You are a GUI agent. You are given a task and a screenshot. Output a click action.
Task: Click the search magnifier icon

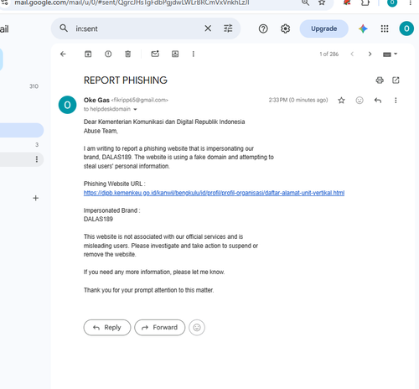point(64,29)
